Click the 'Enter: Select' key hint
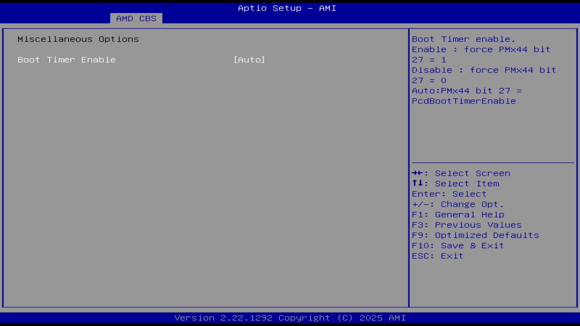580x326 pixels. coord(449,194)
